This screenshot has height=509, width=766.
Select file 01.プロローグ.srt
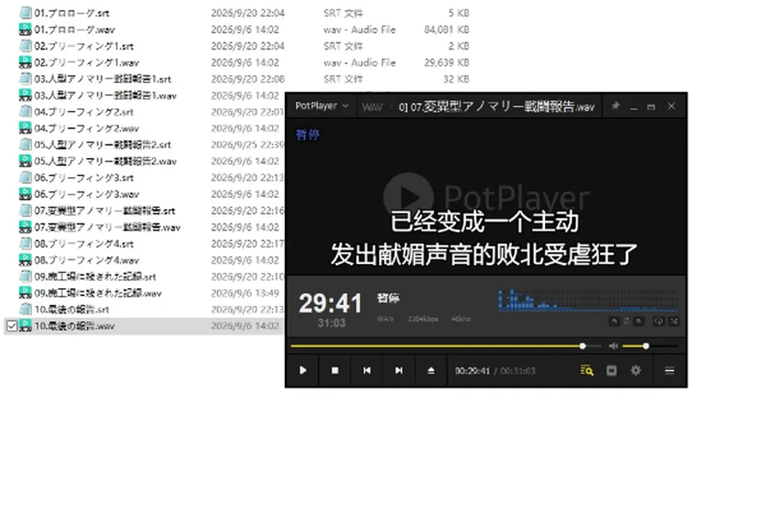[x=71, y=13]
